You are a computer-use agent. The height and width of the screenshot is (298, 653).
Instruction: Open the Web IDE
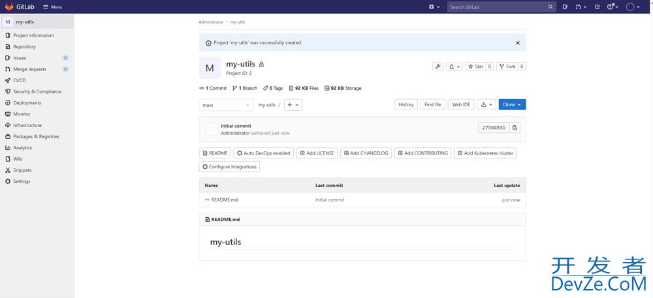tap(461, 105)
